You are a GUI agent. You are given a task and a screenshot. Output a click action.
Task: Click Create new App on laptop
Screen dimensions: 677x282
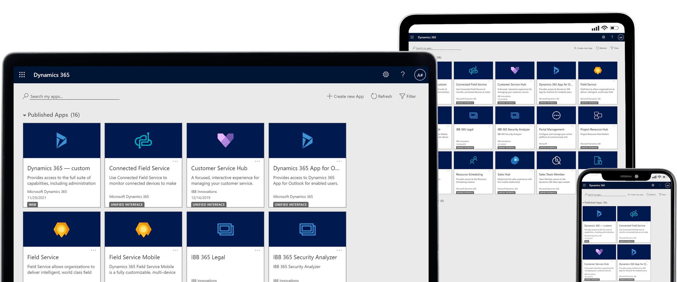pos(345,96)
